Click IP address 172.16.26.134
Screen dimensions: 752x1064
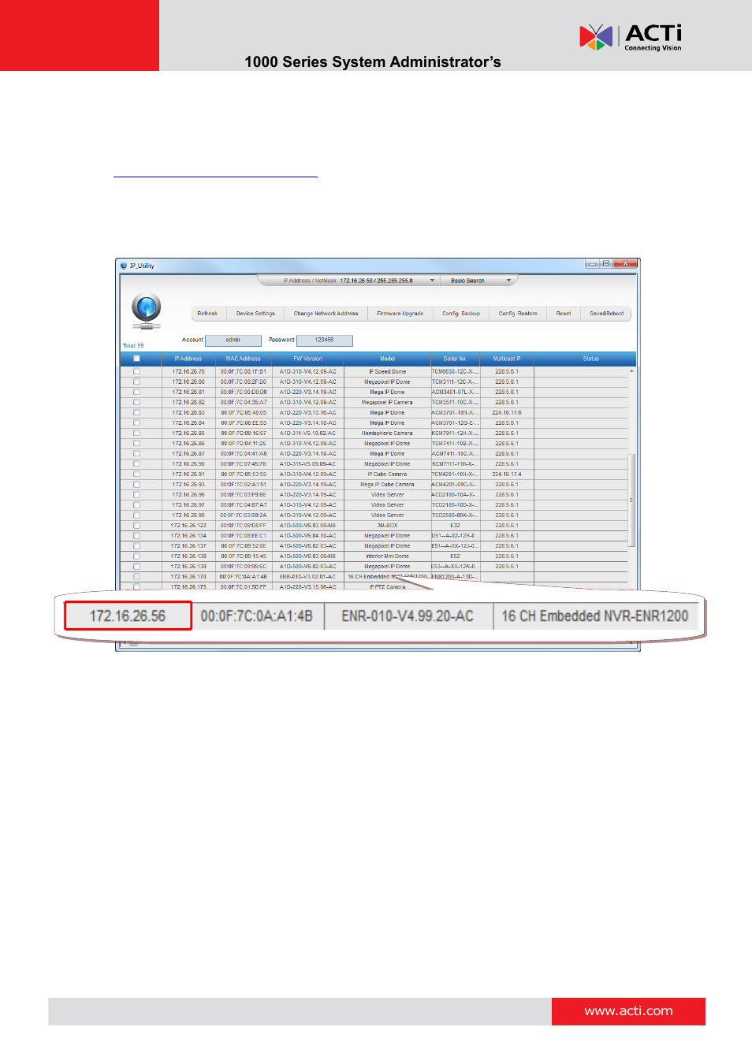click(x=188, y=535)
